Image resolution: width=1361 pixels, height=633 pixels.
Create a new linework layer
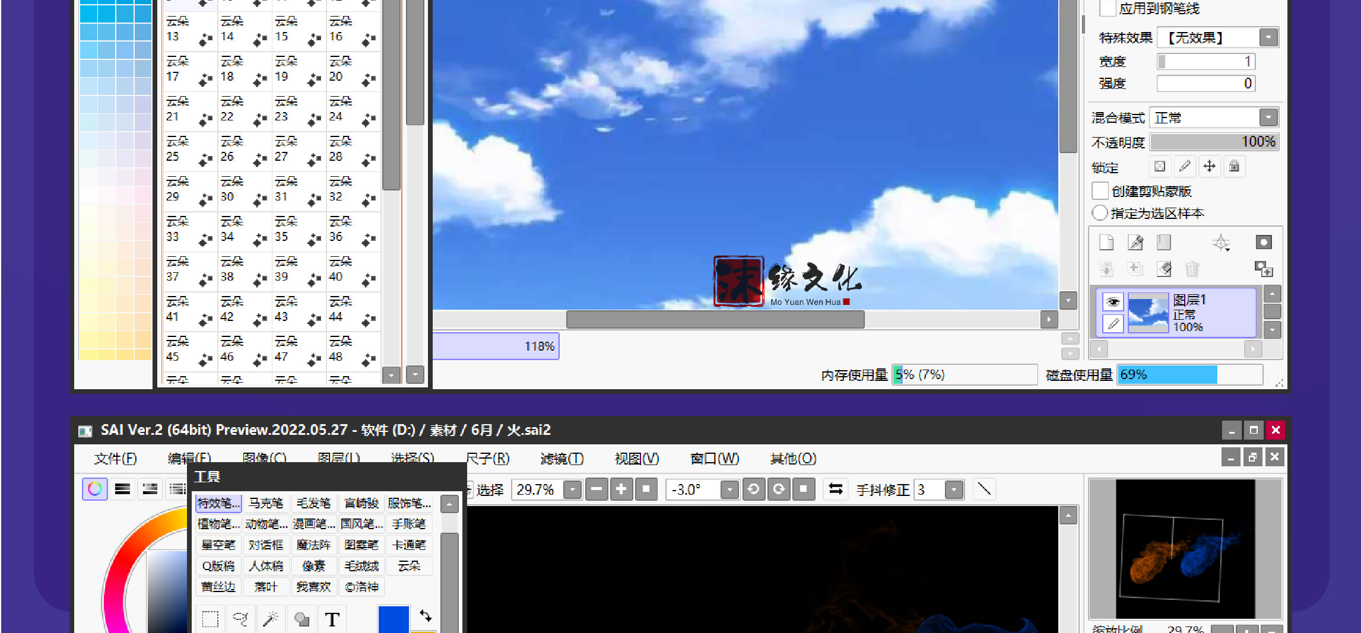click(x=1135, y=243)
